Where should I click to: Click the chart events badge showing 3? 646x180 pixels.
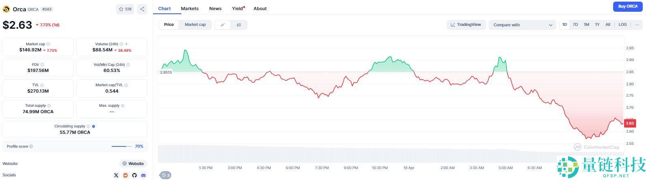click(x=165, y=175)
